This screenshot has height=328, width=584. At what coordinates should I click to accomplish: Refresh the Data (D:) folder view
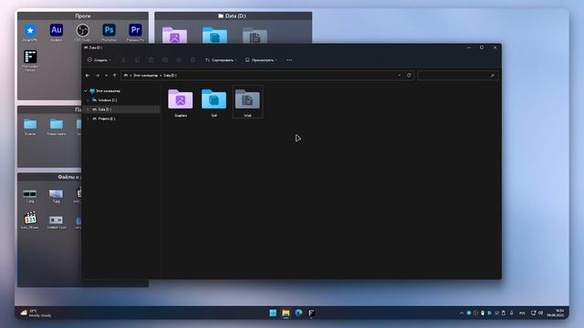click(x=409, y=75)
